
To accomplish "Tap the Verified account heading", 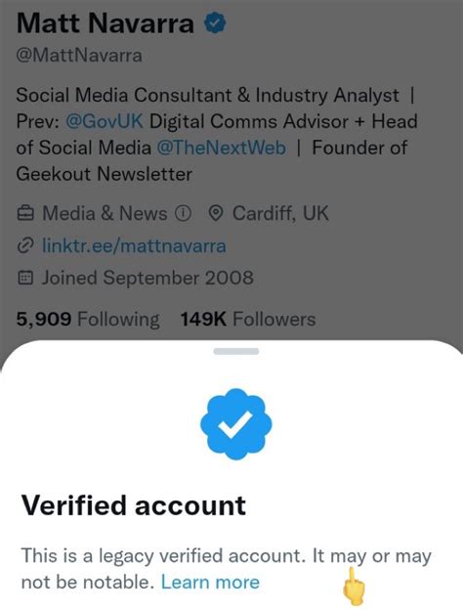I will coord(134,505).
